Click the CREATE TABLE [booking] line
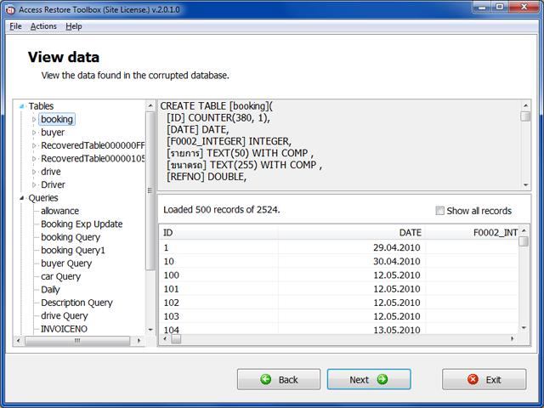The height and width of the screenshot is (408, 544). coord(217,106)
